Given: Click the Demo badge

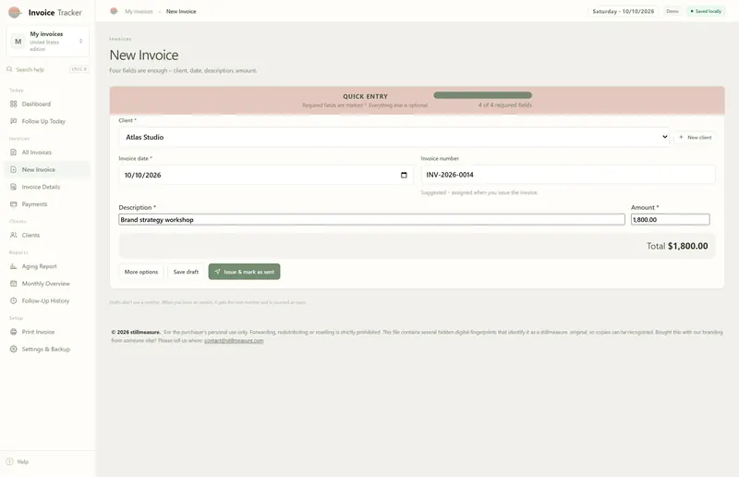Looking at the screenshot, I should [672, 11].
